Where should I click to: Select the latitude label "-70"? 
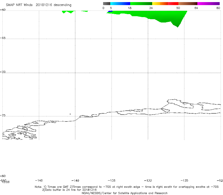[3, 72]
